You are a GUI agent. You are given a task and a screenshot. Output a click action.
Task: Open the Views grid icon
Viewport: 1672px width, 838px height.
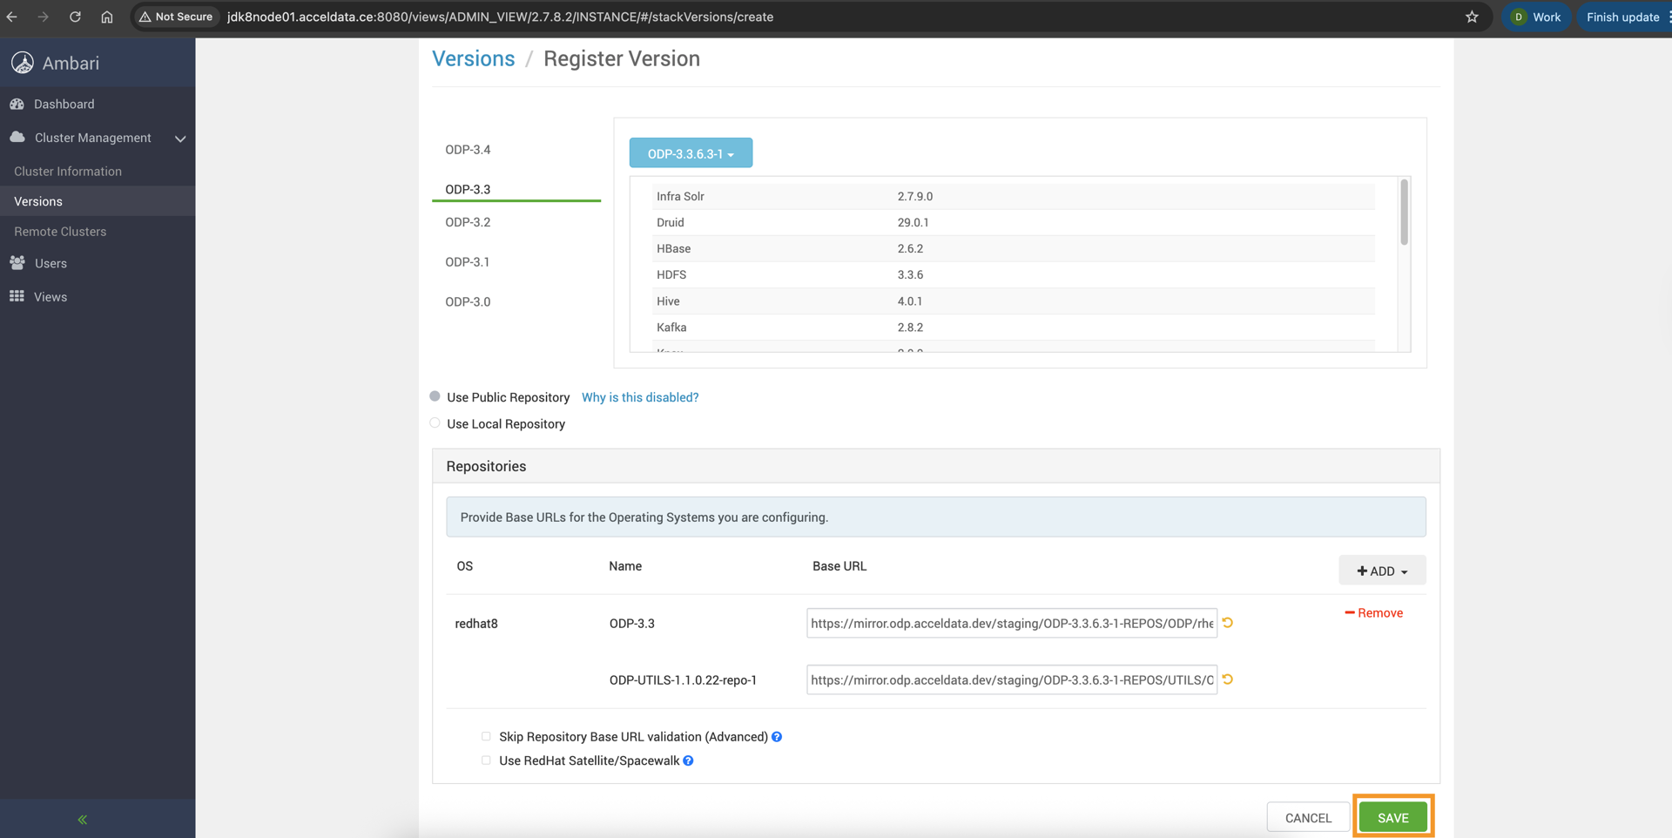click(x=17, y=297)
